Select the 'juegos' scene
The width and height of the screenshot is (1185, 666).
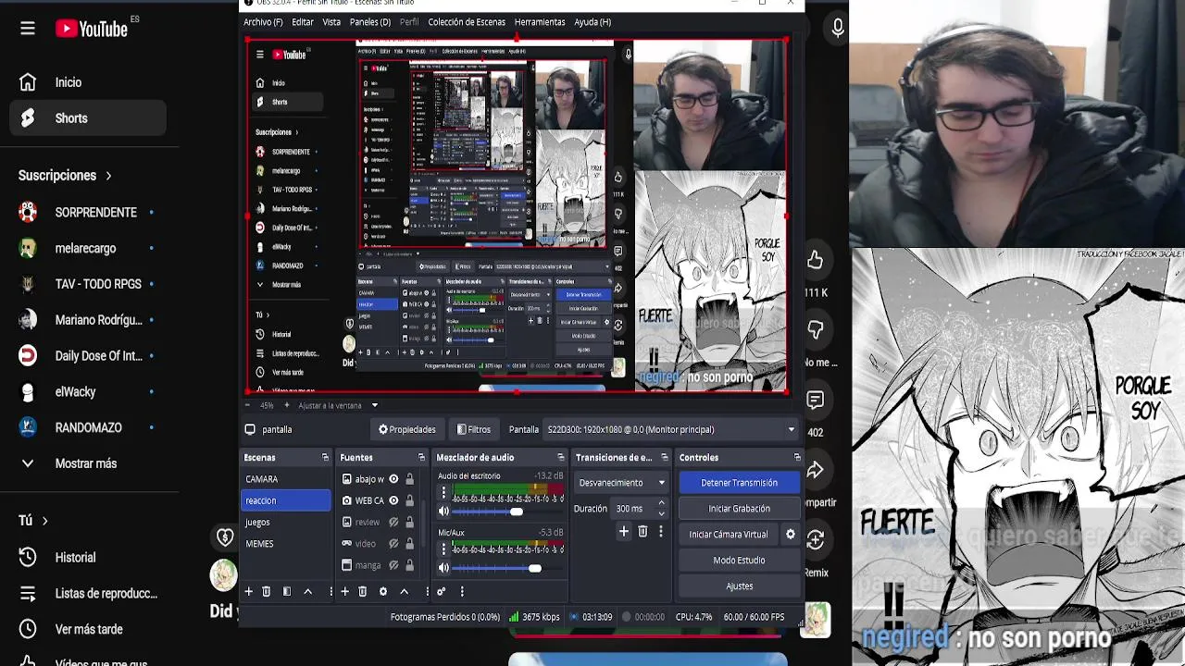[x=286, y=522]
